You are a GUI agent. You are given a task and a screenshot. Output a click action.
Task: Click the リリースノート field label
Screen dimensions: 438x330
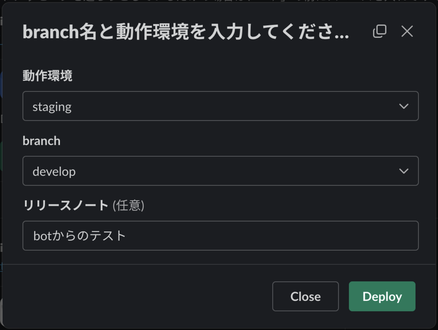tap(65, 205)
